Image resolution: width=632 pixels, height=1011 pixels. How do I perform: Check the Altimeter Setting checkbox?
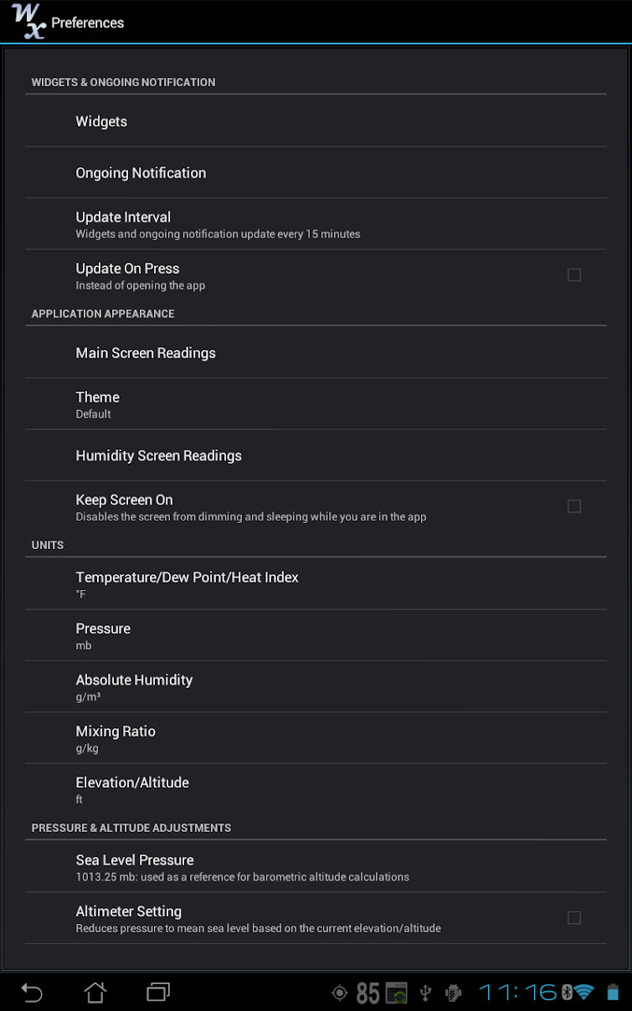pyautogui.click(x=573, y=918)
